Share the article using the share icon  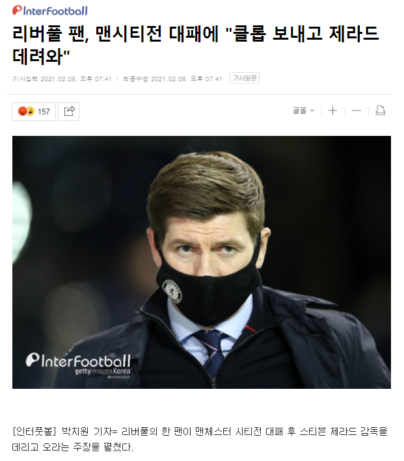(x=68, y=111)
